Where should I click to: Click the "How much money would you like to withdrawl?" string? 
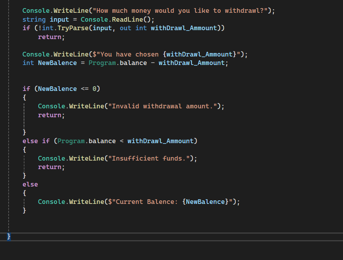180,11
